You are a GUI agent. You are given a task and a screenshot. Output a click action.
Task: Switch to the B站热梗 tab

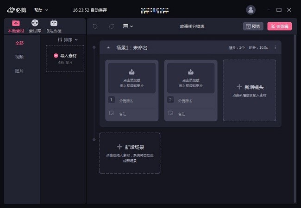point(54,26)
